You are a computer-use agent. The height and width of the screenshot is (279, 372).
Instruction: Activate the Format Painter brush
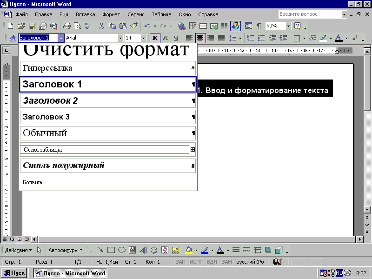coord(134,26)
